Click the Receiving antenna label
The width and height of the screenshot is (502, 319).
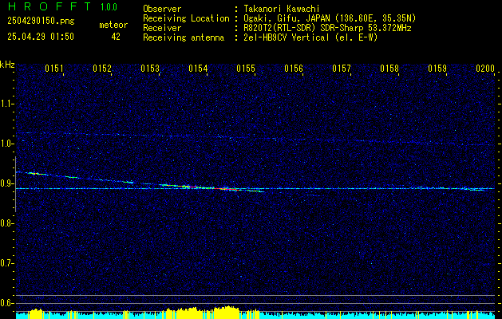pyautogui.click(x=184, y=37)
